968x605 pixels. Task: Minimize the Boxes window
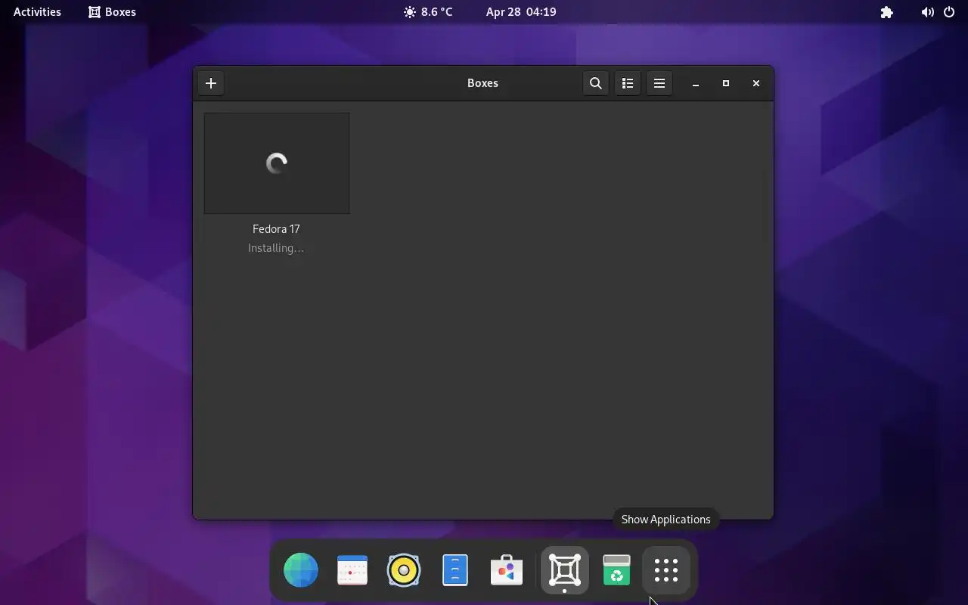point(695,83)
